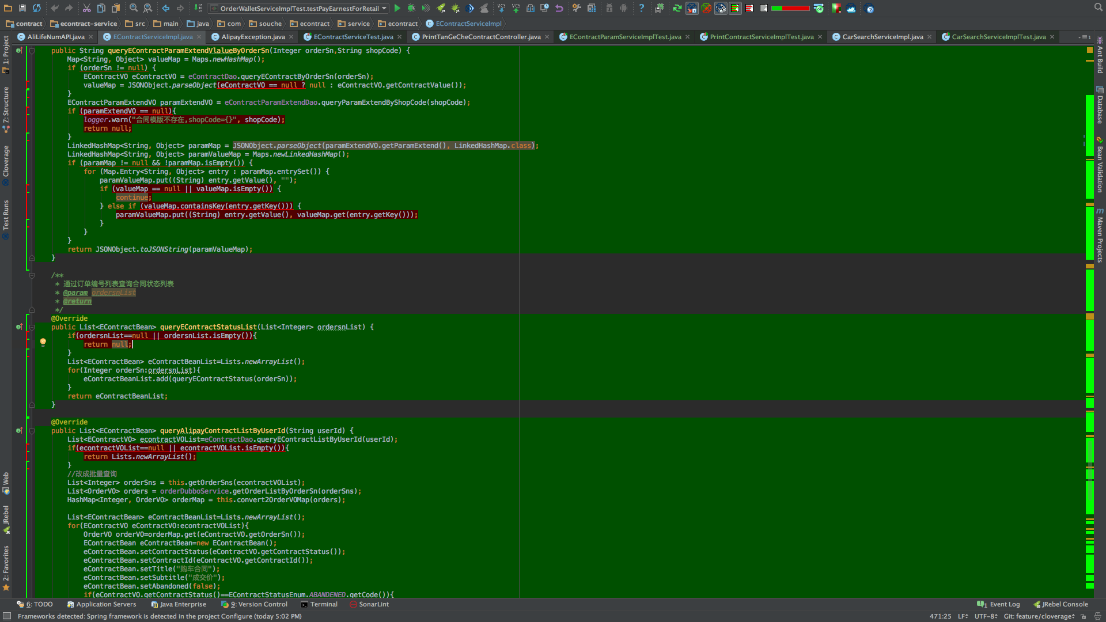Open Version Control tool window
The image size is (1106, 622).
255,604
